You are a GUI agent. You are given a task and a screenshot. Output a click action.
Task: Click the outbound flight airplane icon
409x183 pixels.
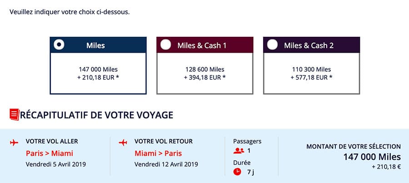tap(14, 143)
